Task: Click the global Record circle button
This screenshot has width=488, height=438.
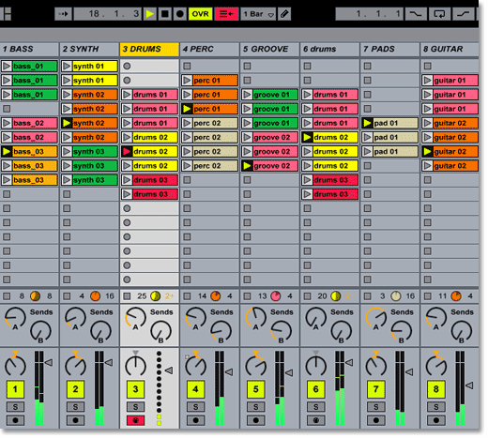Action: pos(180,14)
